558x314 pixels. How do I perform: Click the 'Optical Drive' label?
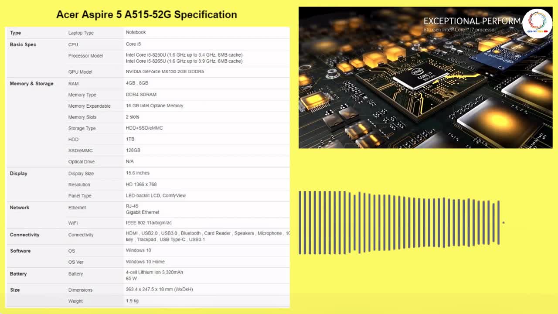[81, 162]
